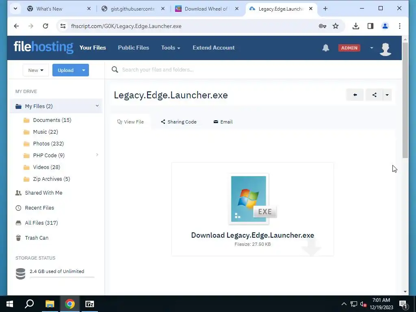The image size is (416, 312).
Task: Switch to the Email tab
Action: click(223, 122)
